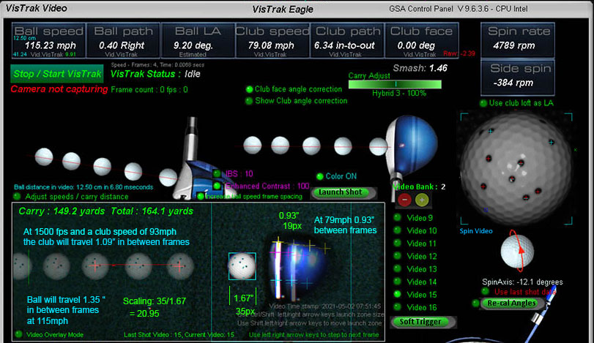Click Last Shot Video : 15, Current Video: 15 text
594x343 pixels.
[x=179, y=335]
